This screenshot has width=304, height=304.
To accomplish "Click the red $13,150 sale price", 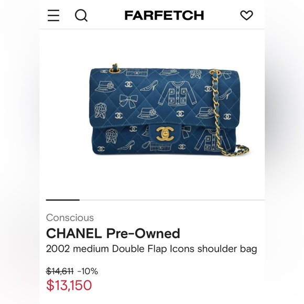I will (69, 285).
